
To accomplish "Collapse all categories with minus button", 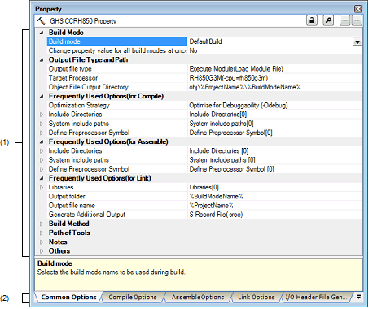I will (344, 20).
